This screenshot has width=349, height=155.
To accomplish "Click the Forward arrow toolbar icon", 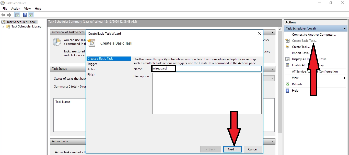I will pyautogui.click(x=9, y=15).
